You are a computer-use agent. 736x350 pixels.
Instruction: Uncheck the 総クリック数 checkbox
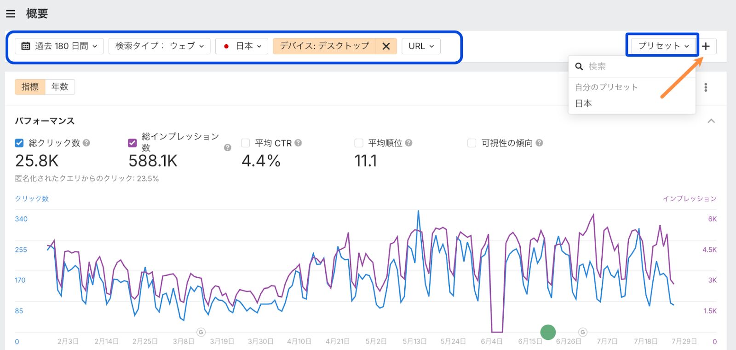(x=19, y=143)
